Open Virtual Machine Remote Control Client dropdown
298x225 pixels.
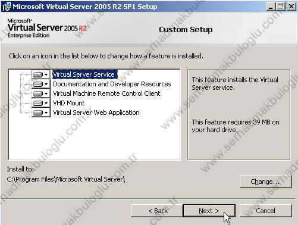(x=40, y=93)
